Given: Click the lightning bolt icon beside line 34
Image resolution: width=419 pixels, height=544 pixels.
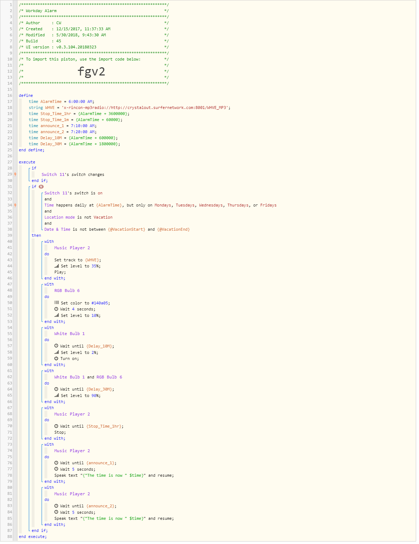Looking at the screenshot, I should (15, 205).
